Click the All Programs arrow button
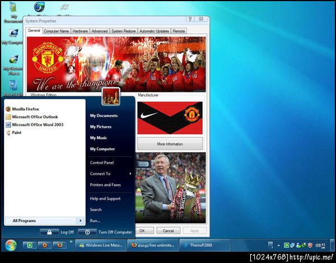This screenshot has width=336, height=263. click(x=80, y=221)
